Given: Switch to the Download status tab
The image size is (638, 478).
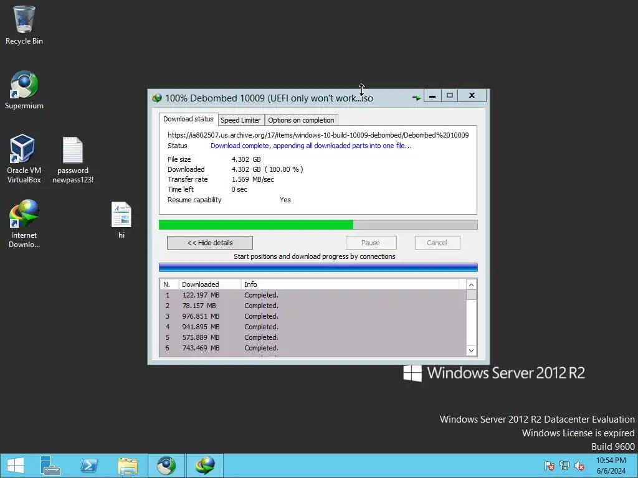Looking at the screenshot, I should [188, 119].
